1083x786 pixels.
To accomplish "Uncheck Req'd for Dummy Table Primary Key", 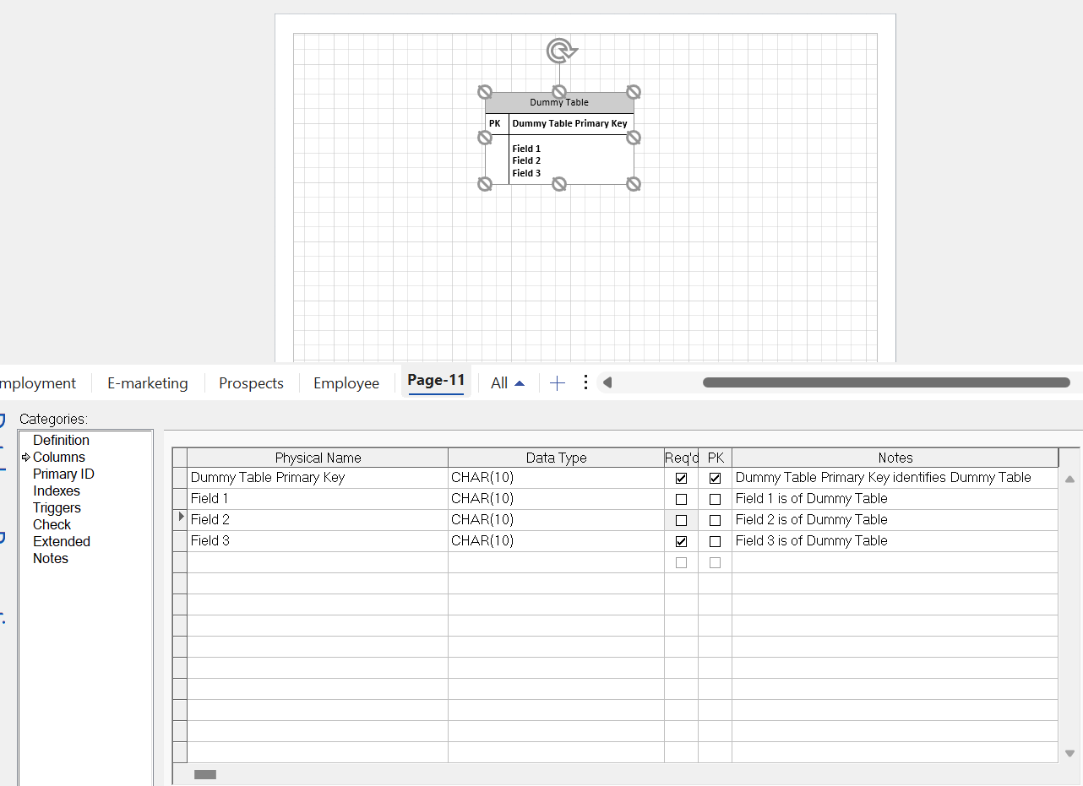I will pos(682,478).
